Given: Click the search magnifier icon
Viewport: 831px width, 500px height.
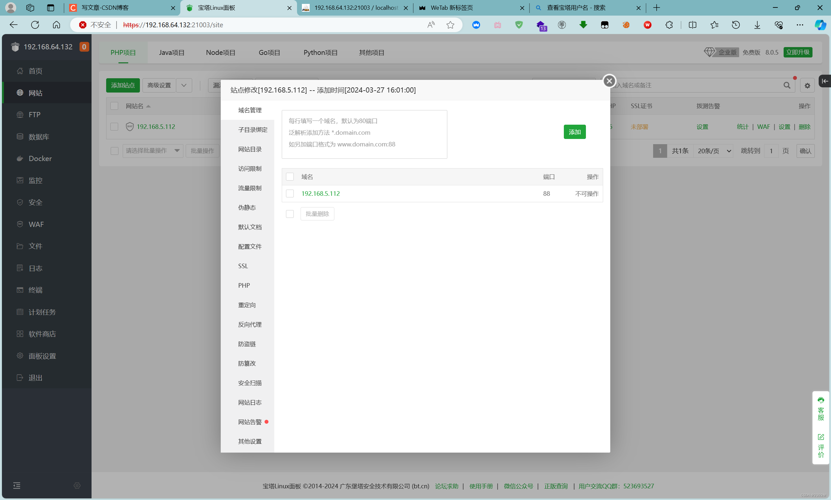Looking at the screenshot, I should [x=787, y=85].
